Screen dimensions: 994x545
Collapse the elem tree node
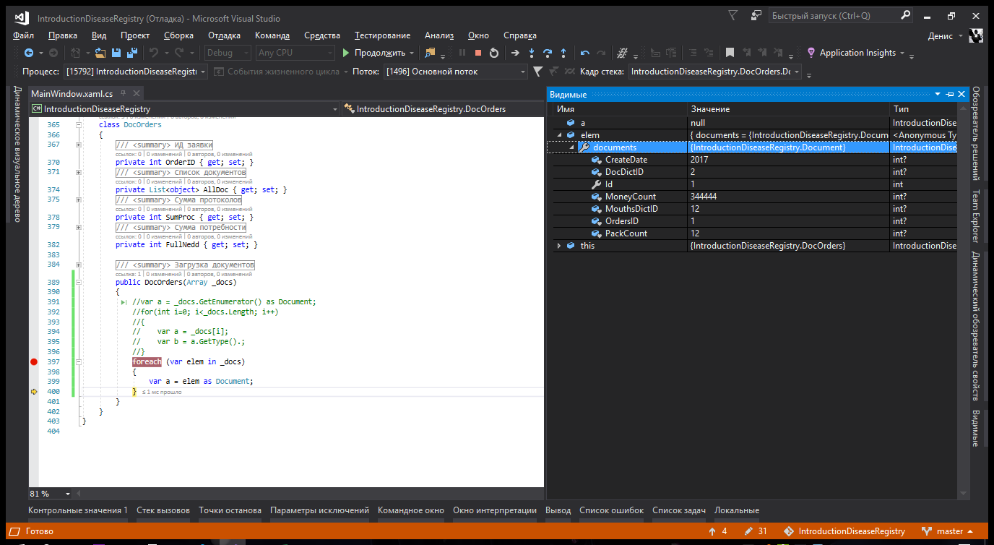pyautogui.click(x=558, y=135)
